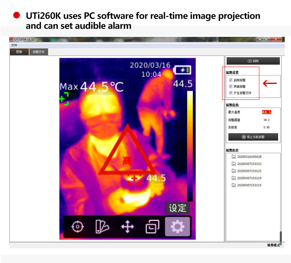Toggle the 声音报警 checkbox

231,86
